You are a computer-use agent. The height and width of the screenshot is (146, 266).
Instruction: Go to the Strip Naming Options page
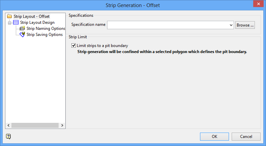click(45, 29)
